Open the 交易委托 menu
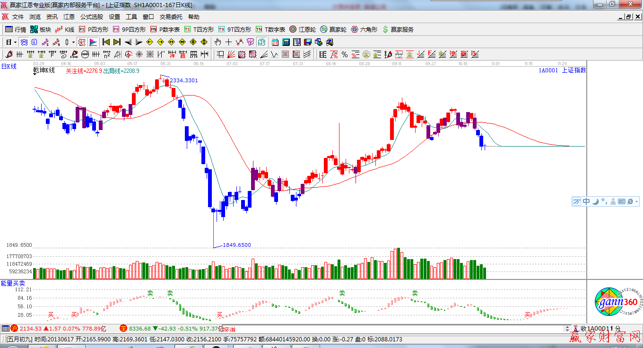The height and width of the screenshot is (348, 643). coord(171,17)
